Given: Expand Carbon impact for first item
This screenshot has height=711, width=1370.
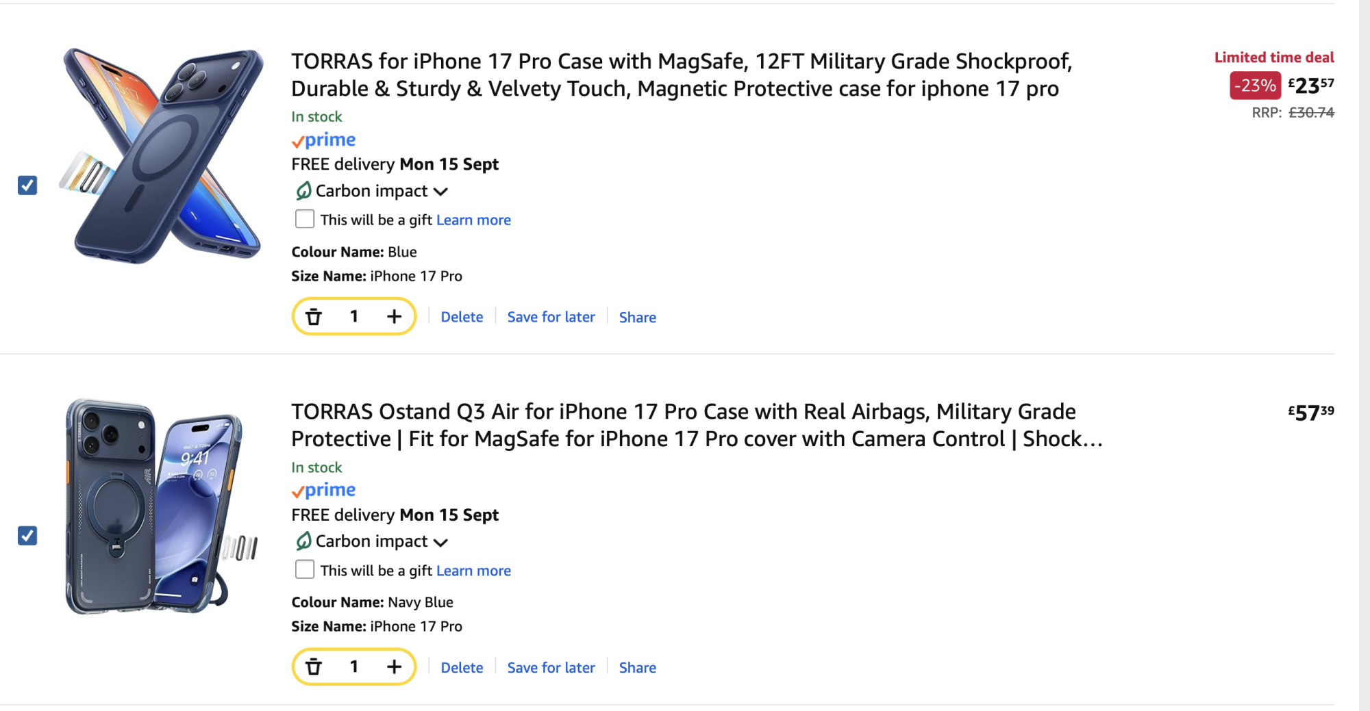Looking at the screenshot, I should coord(440,192).
